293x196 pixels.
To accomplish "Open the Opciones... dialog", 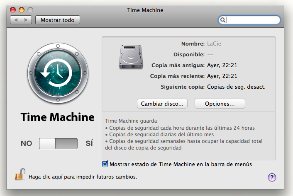I will (x=220, y=104).
